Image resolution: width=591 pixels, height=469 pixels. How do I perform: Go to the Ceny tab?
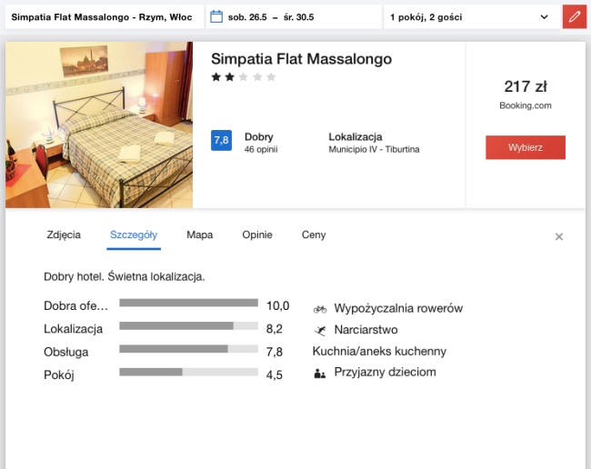[314, 235]
